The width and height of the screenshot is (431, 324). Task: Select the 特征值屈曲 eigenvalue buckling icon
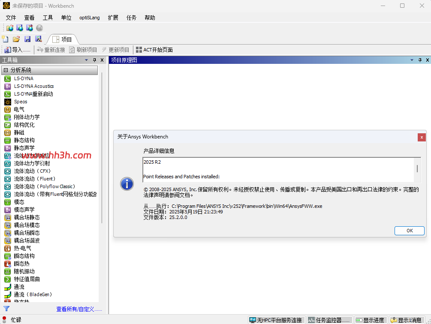8,279
